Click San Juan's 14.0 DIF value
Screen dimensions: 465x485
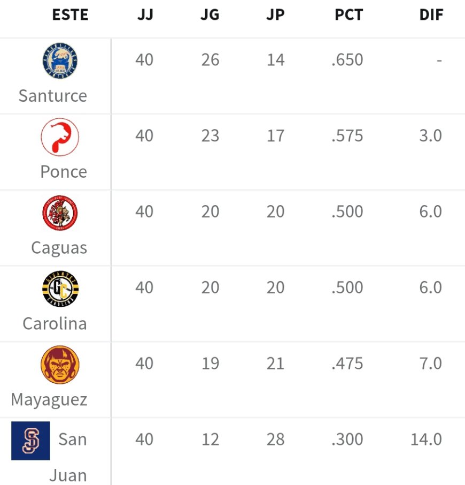point(426,439)
